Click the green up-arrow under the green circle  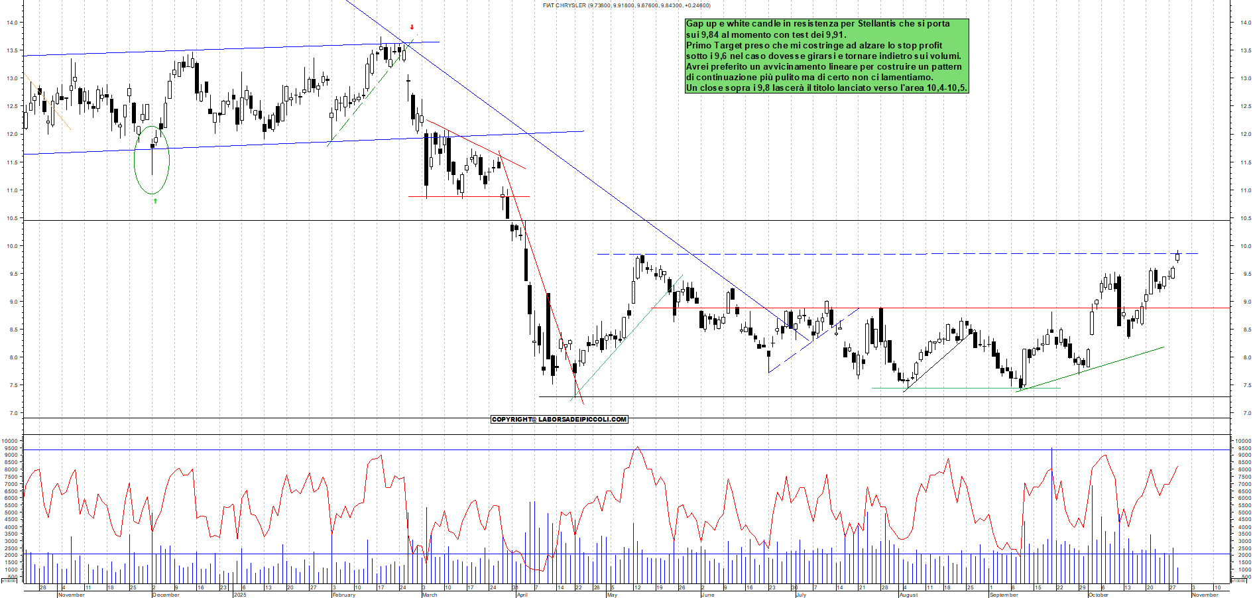(154, 201)
